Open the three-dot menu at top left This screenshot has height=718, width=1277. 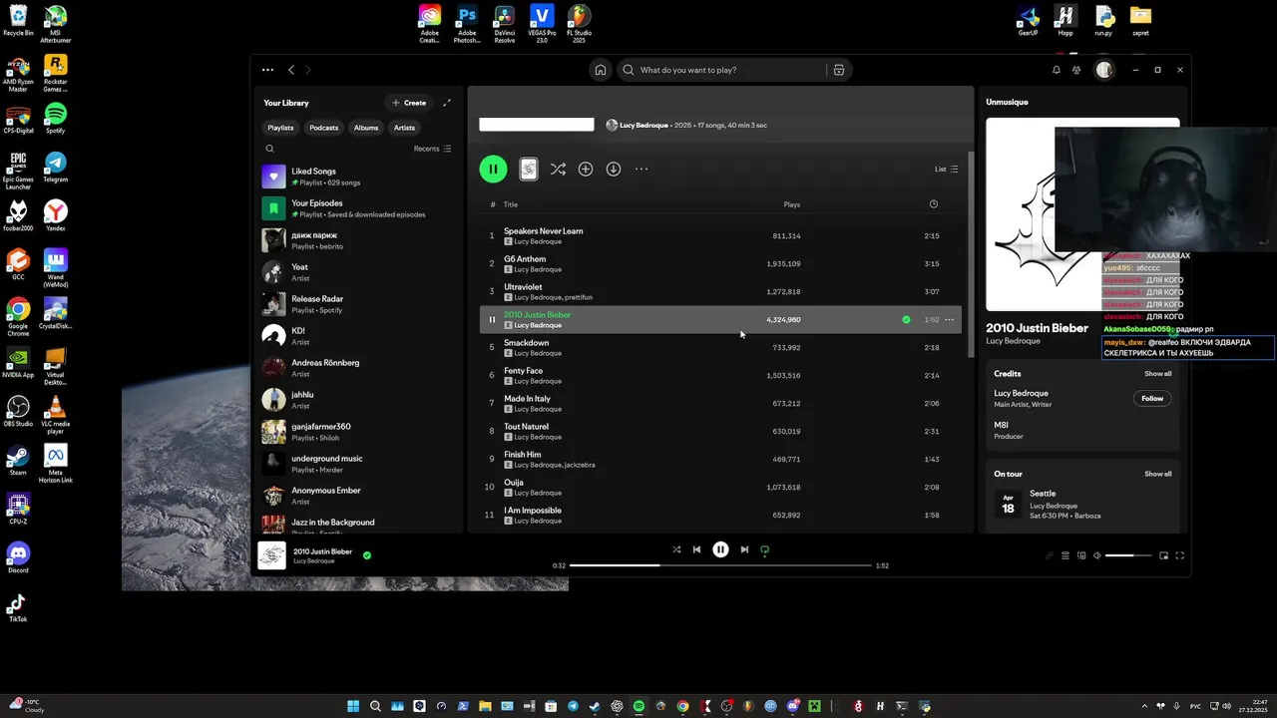point(267,70)
